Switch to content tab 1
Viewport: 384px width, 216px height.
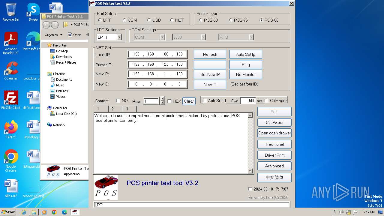[x=100, y=108]
